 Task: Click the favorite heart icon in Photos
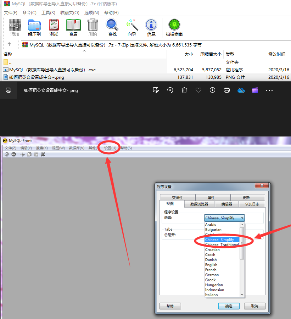(x=198, y=90)
